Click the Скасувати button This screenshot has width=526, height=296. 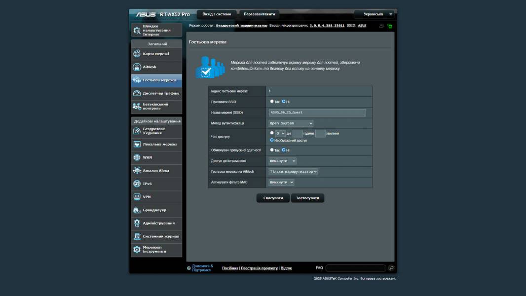click(273, 198)
